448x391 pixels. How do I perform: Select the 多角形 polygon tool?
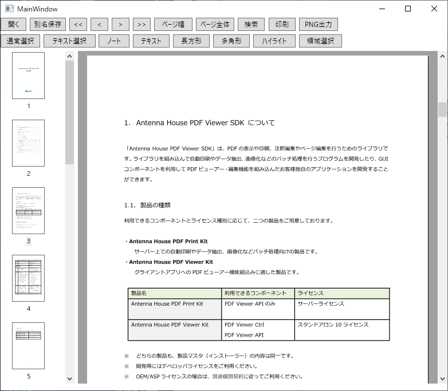coord(231,41)
